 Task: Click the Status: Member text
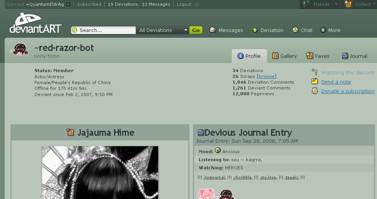pyautogui.click(x=54, y=71)
